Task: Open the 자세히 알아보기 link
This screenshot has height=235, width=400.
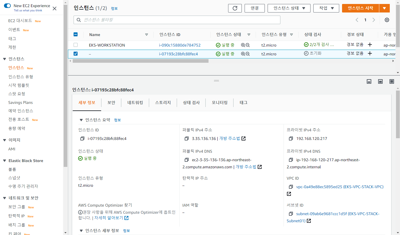Action: [109, 218]
